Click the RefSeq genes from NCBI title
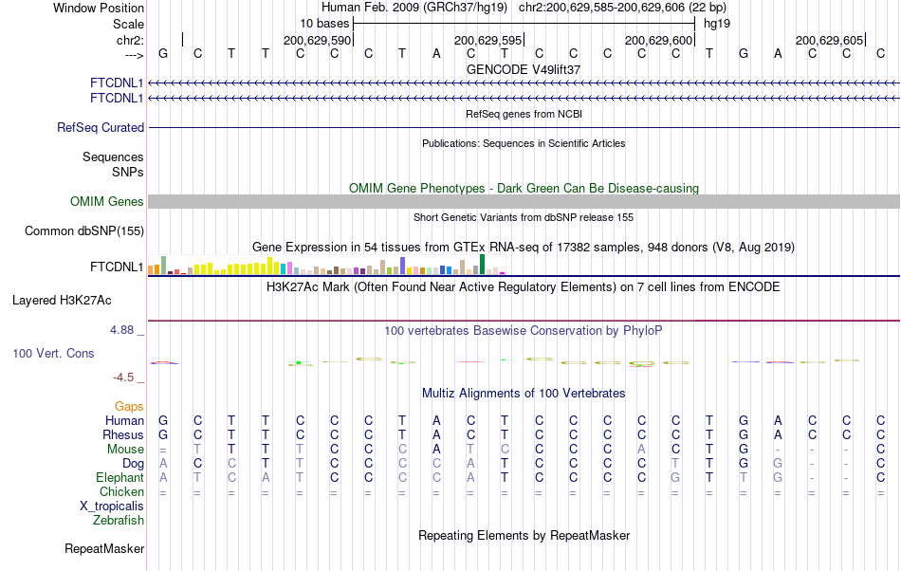Viewport: 901px width, 571px height. tap(524, 114)
